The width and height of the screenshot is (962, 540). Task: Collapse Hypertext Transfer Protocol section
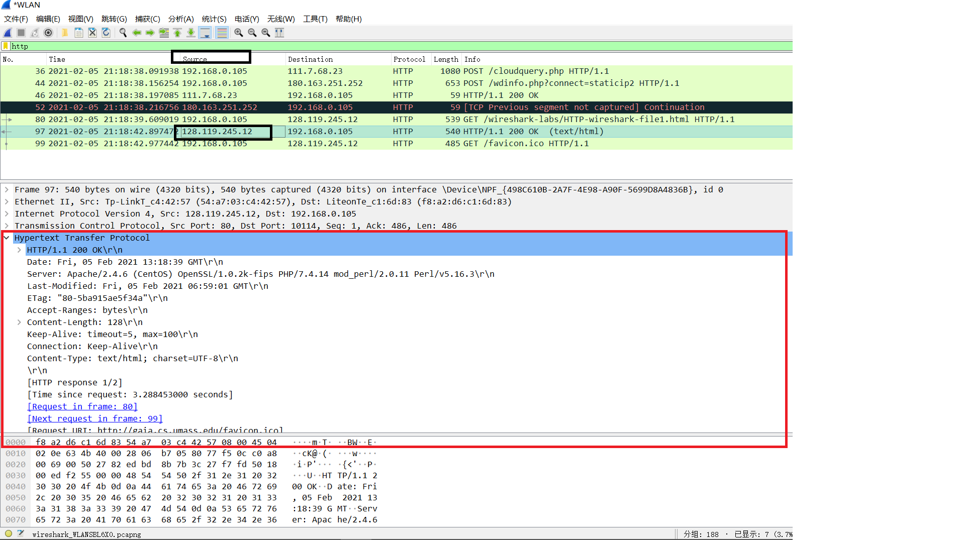(7, 238)
